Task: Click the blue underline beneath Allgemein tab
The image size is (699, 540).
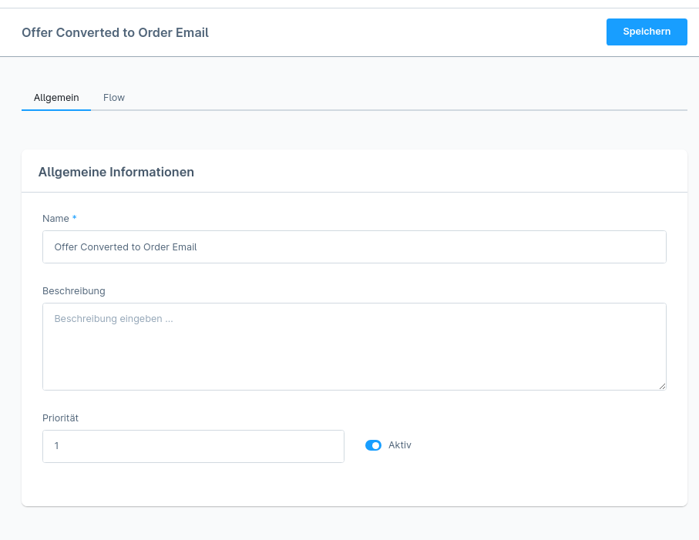Action: click(x=56, y=109)
